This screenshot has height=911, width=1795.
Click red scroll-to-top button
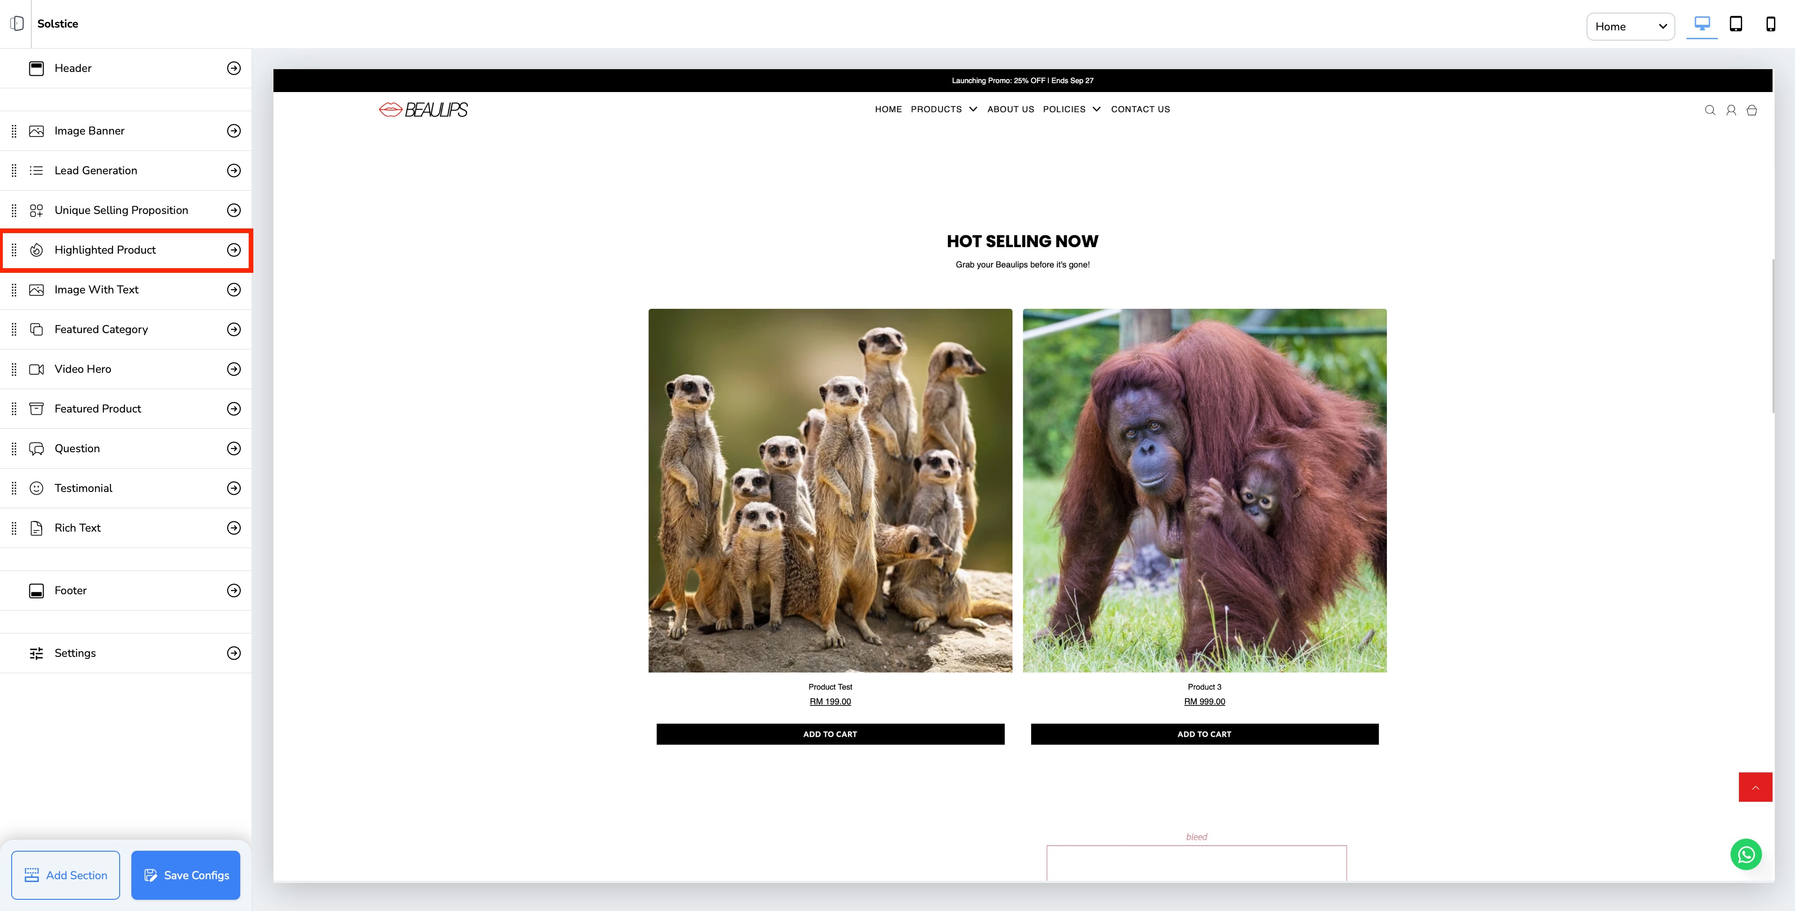click(1755, 787)
